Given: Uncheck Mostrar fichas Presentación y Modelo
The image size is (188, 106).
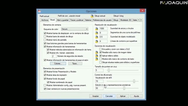Looking at the screenshot, I should point(45,72).
